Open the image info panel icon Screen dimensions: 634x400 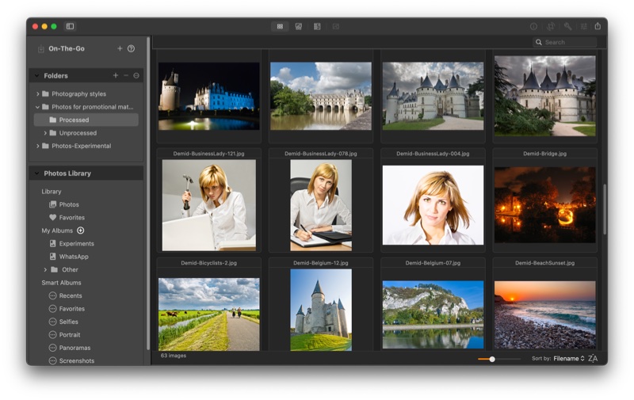click(533, 26)
